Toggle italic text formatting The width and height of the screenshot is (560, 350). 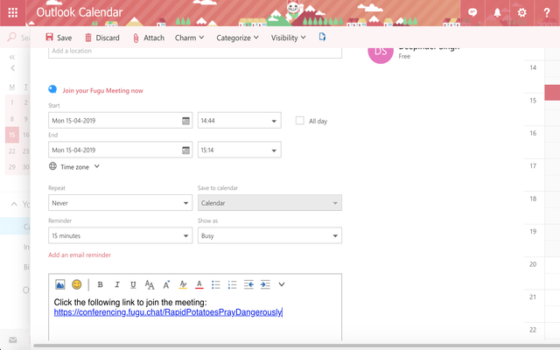[x=116, y=284]
